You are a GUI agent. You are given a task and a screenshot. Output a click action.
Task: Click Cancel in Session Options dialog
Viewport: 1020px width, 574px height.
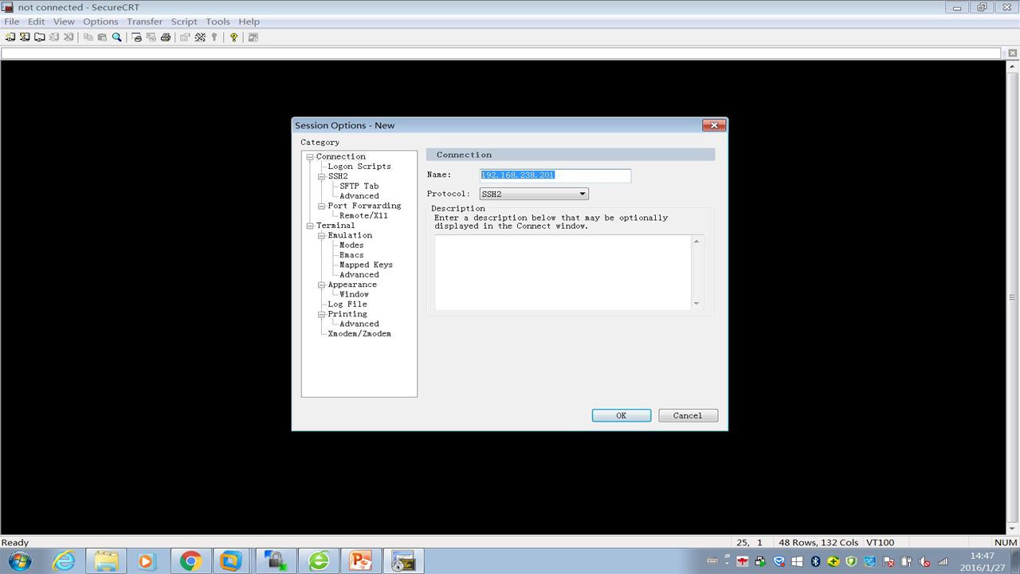[x=688, y=415]
